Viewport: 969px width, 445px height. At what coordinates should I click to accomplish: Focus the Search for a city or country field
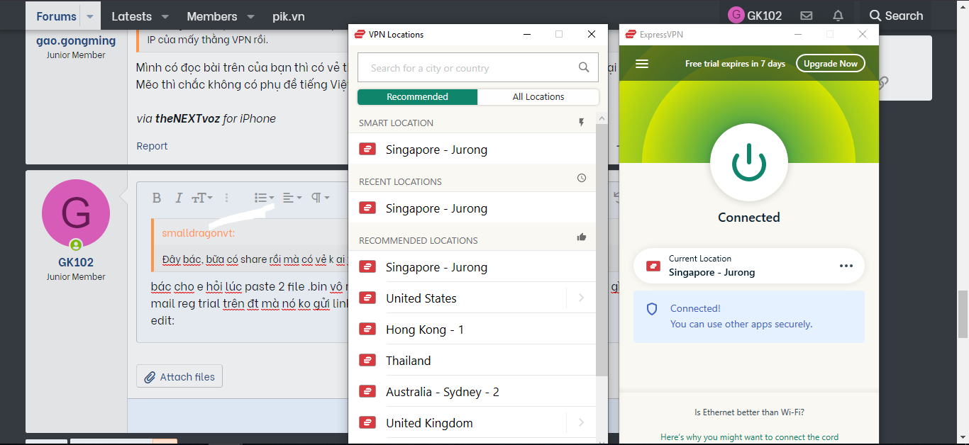pos(477,68)
